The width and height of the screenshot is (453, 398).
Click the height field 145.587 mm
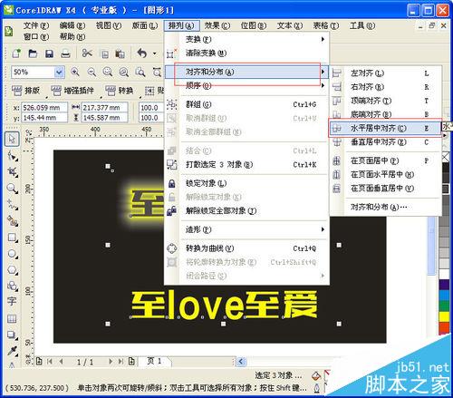coord(104,118)
